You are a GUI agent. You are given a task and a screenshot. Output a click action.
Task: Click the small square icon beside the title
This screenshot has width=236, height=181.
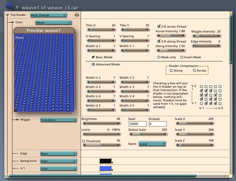click(17, 6)
